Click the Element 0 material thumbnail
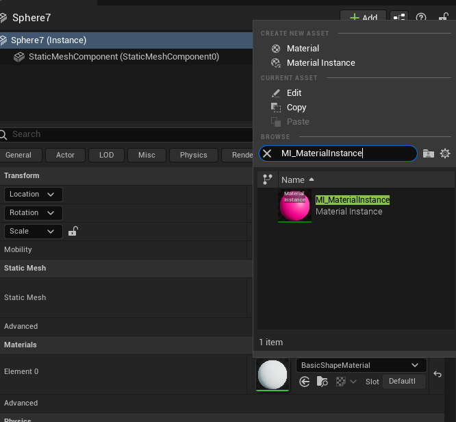Image resolution: width=456 pixels, height=422 pixels. (x=273, y=375)
